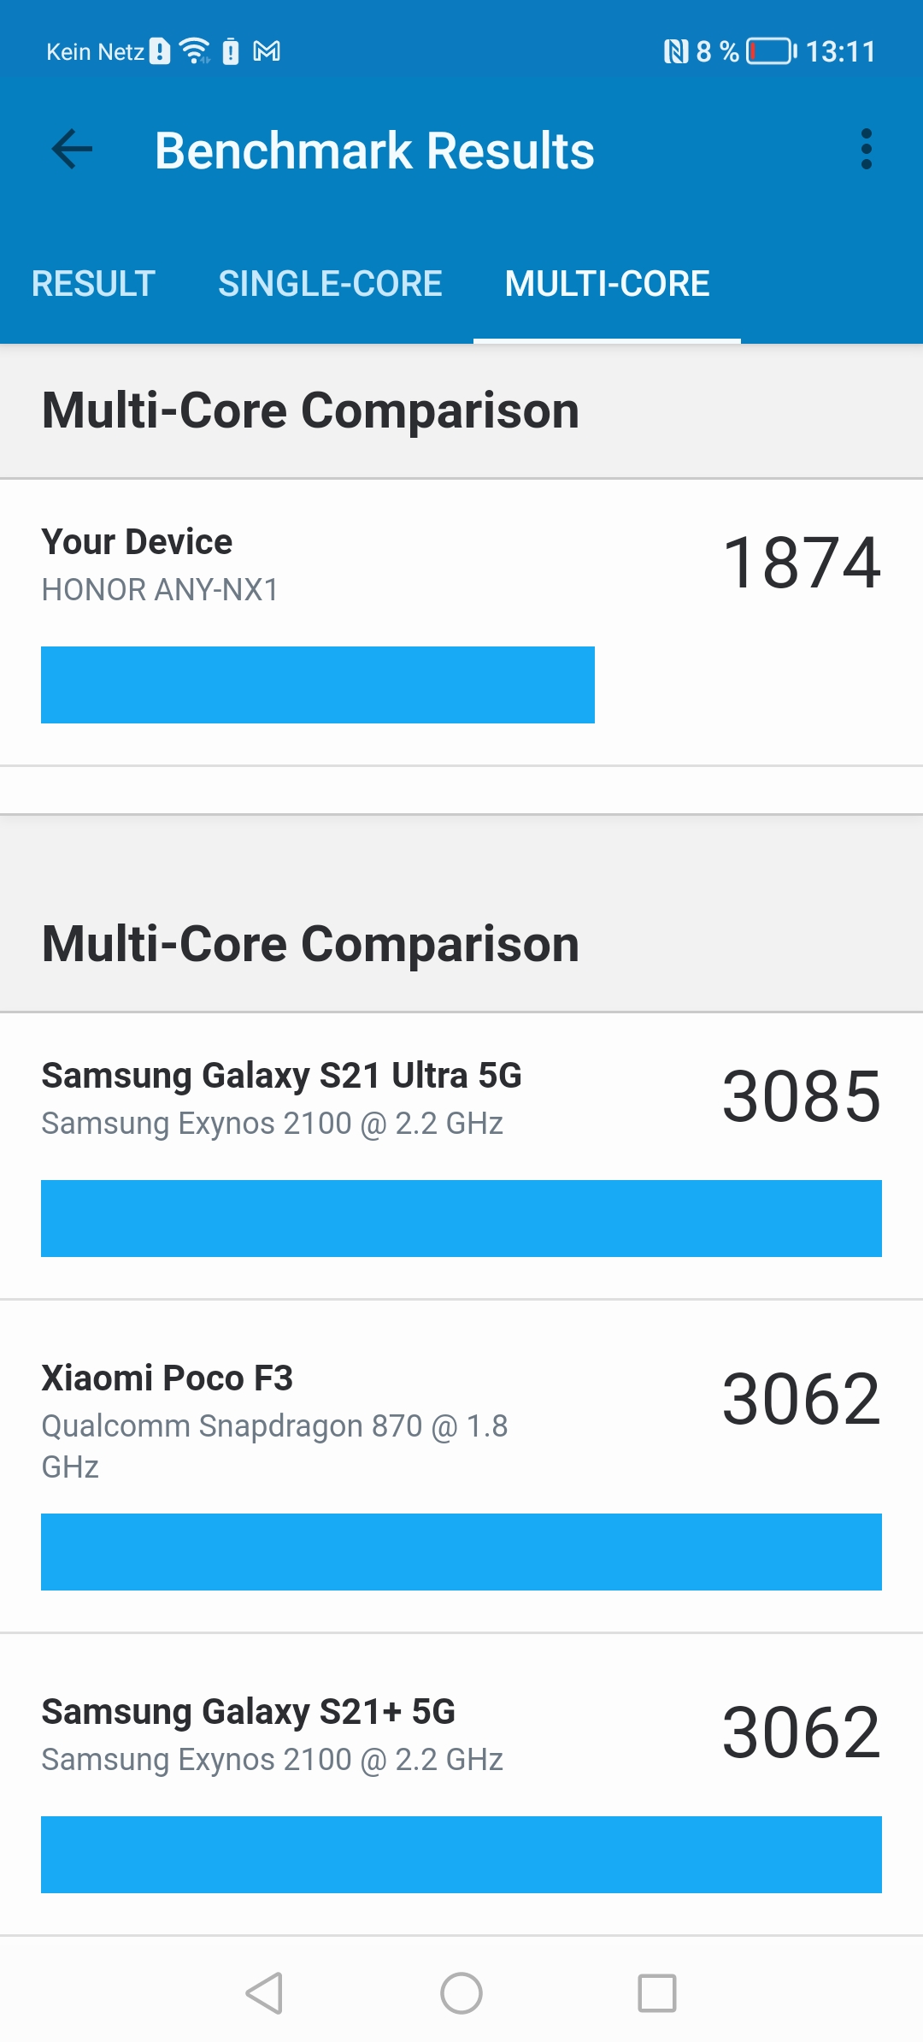Open recent apps square button
Image resolution: width=923 pixels, height=2042 pixels.
pyautogui.click(x=657, y=1993)
